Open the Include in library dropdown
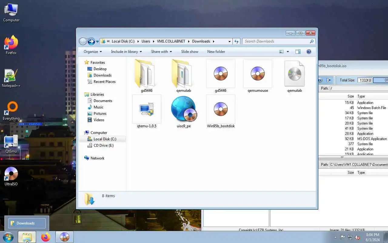The image size is (388, 243). coord(126,52)
